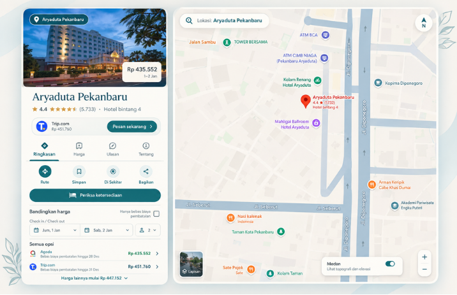This screenshot has height=295, width=457.
Task: Click the Hotel bintang 4 text
Action: pos(123,109)
